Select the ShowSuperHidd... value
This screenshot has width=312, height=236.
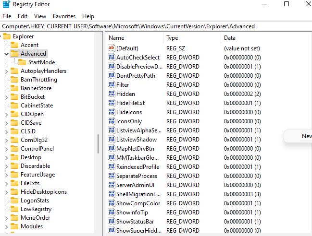coord(138,230)
